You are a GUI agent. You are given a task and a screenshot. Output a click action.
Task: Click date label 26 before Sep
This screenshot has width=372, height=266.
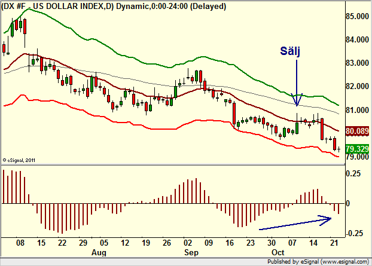[x=166, y=243]
